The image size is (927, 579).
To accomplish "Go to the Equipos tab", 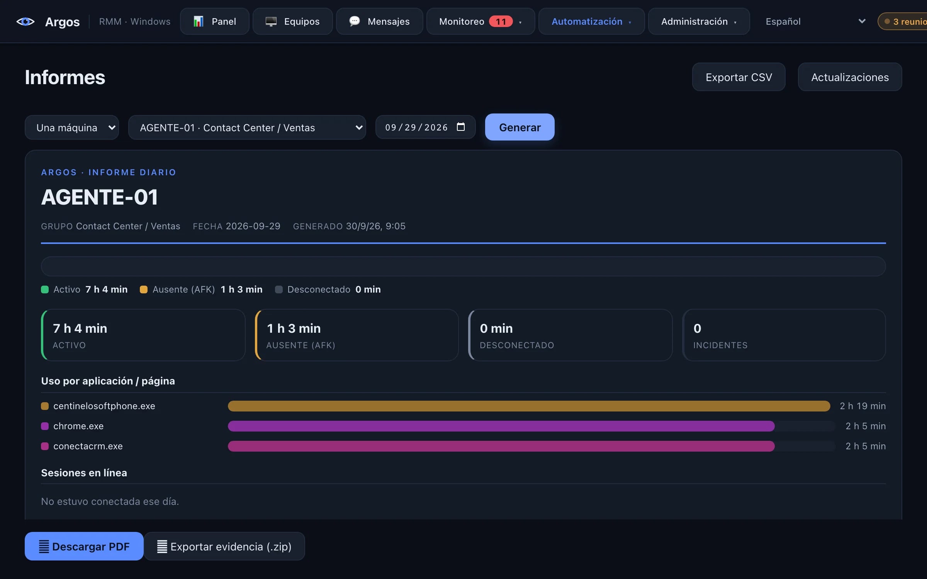I will (x=293, y=21).
